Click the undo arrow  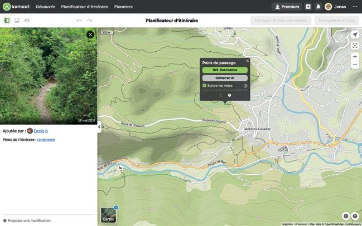79,21
